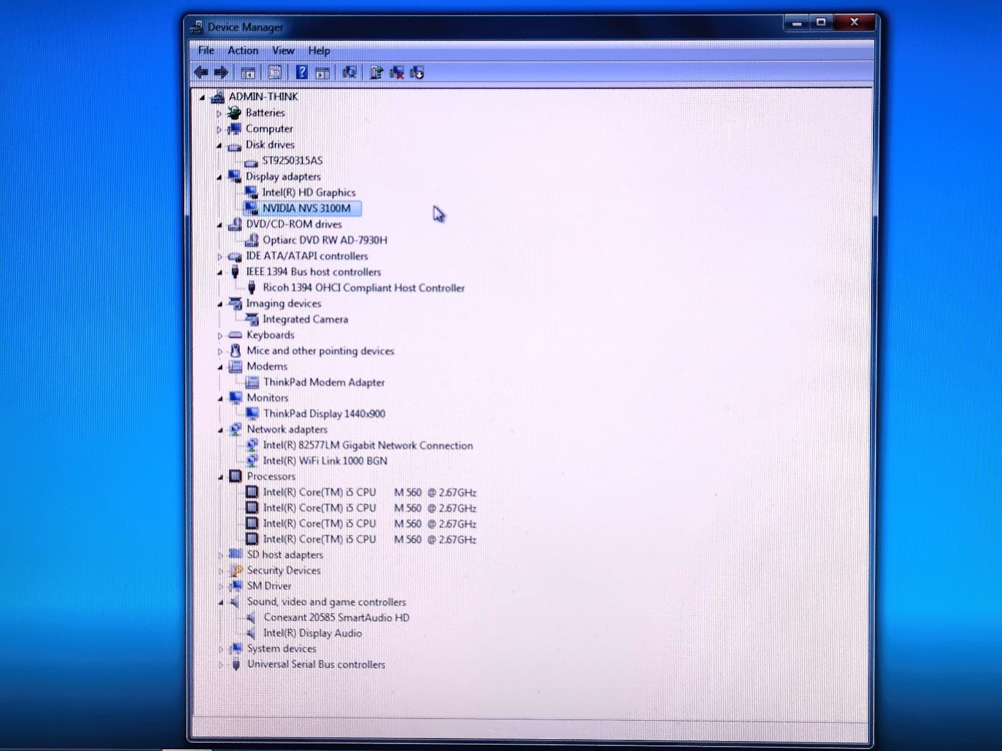Open the File menu
1002x751 pixels.
(x=206, y=51)
